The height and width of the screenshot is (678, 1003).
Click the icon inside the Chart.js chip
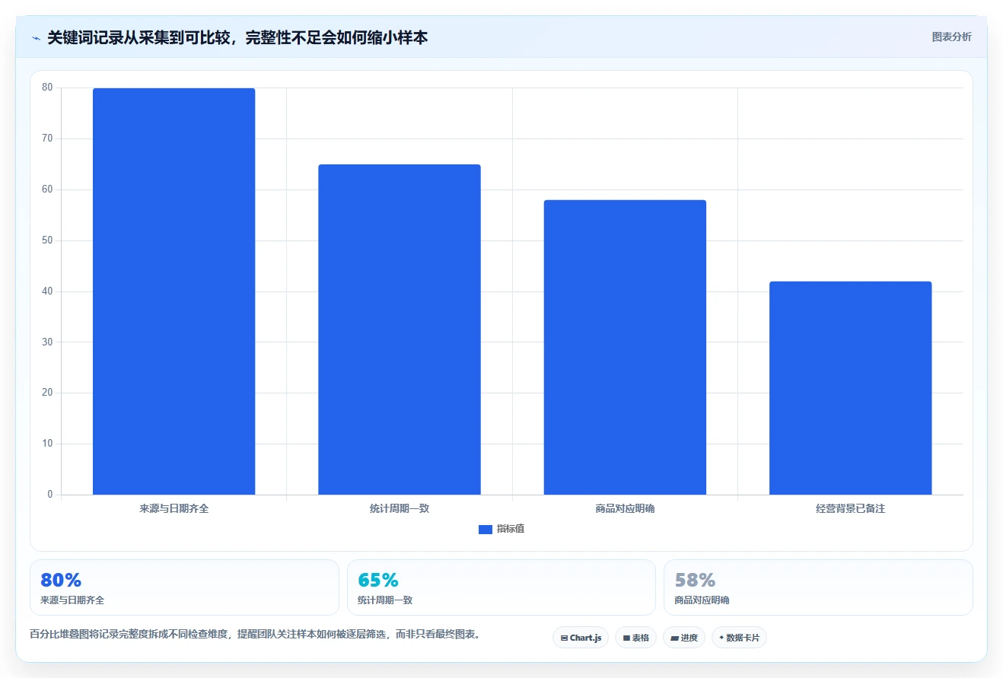tap(564, 638)
